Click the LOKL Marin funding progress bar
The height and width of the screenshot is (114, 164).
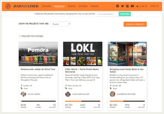pyautogui.click(x=83, y=101)
